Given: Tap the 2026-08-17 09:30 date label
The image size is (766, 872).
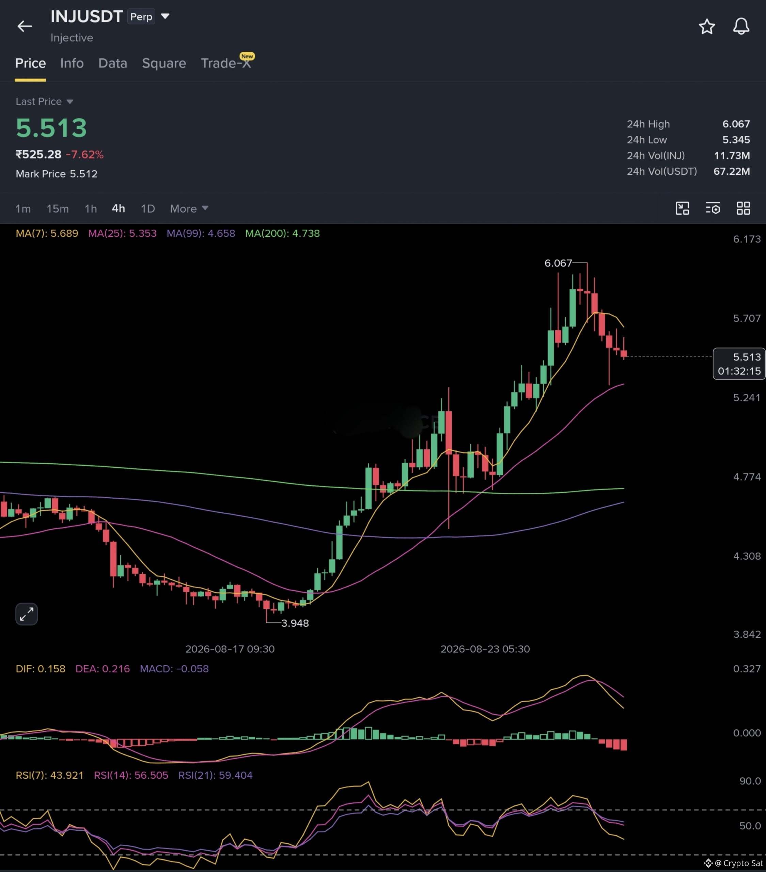Looking at the screenshot, I should coord(230,649).
